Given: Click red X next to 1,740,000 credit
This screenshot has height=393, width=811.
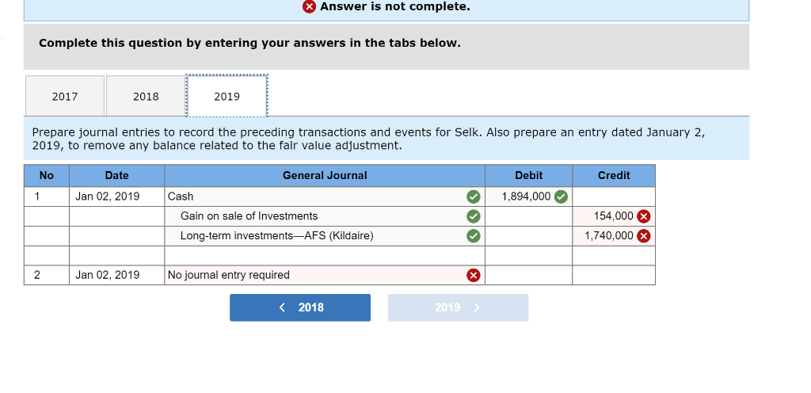Looking at the screenshot, I should pyautogui.click(x=644, y=236).
